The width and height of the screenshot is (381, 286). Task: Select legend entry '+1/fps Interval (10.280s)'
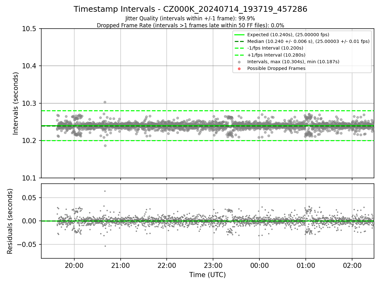(x=276, y=55)
